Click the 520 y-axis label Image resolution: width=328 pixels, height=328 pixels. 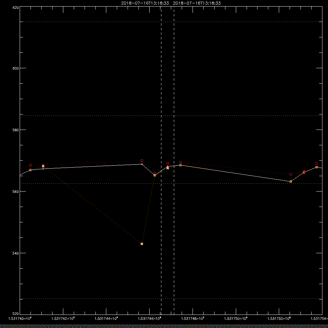(x=16, y=314)
